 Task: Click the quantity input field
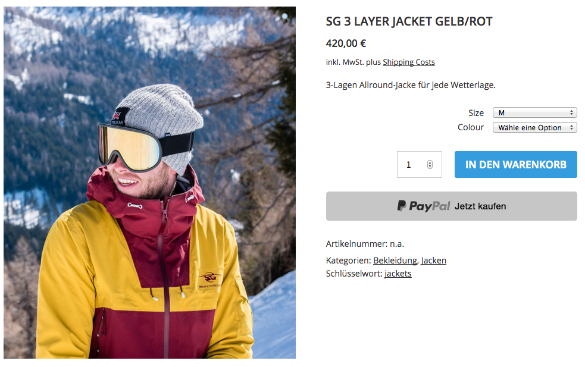[x=420, y=165]
